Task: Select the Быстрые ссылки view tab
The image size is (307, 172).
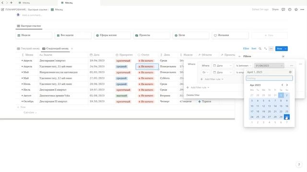Action: click(29, 26)
